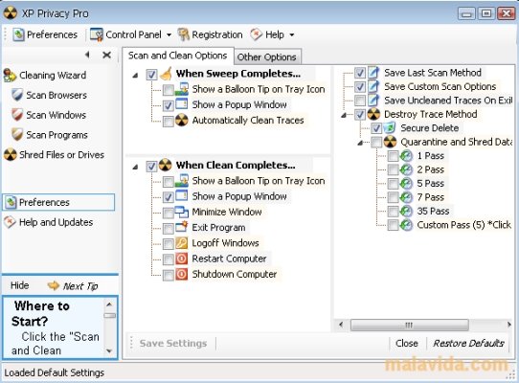Click the popup window icon under When Sweep Completes
The image size is (519, 383).
pyautogui.click(x=182, y=104)
